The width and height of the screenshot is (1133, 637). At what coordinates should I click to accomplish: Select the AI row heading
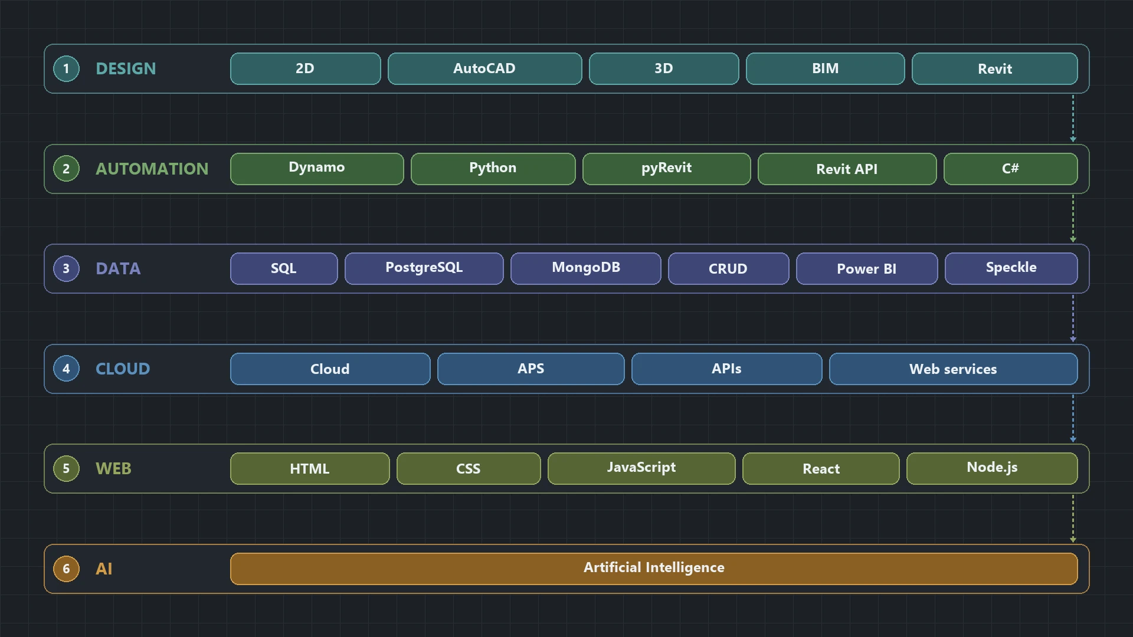click(104, 569)
